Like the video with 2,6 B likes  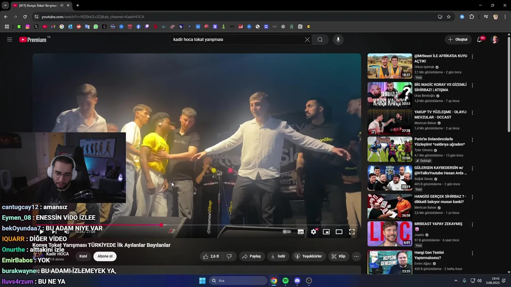click(211, 256)
